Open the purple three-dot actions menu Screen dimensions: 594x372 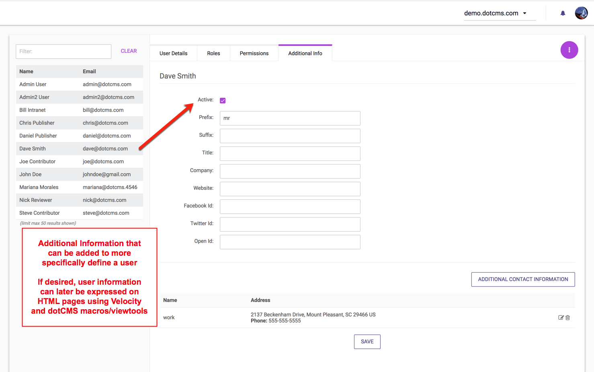point(569,50)
